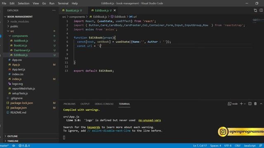Viewport: 264px width, 148px height.
Task: Open Explorer more actions ellipsis
Action: (54, 10)
